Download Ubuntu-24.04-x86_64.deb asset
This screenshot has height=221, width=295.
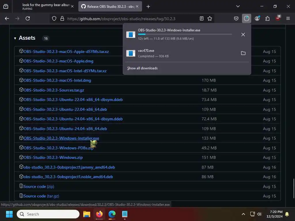65,129
